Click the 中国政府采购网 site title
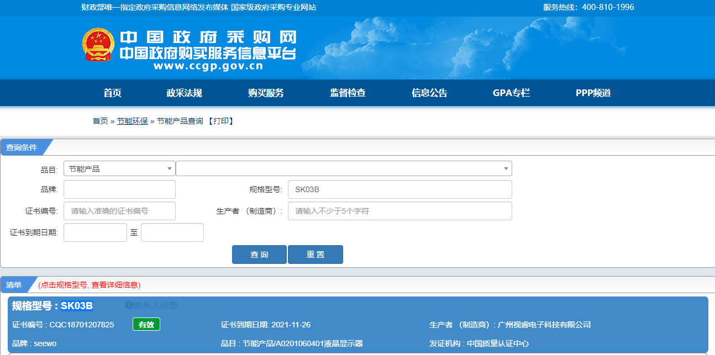The height and width of the screenshot is (355, 715). point(208,37)
